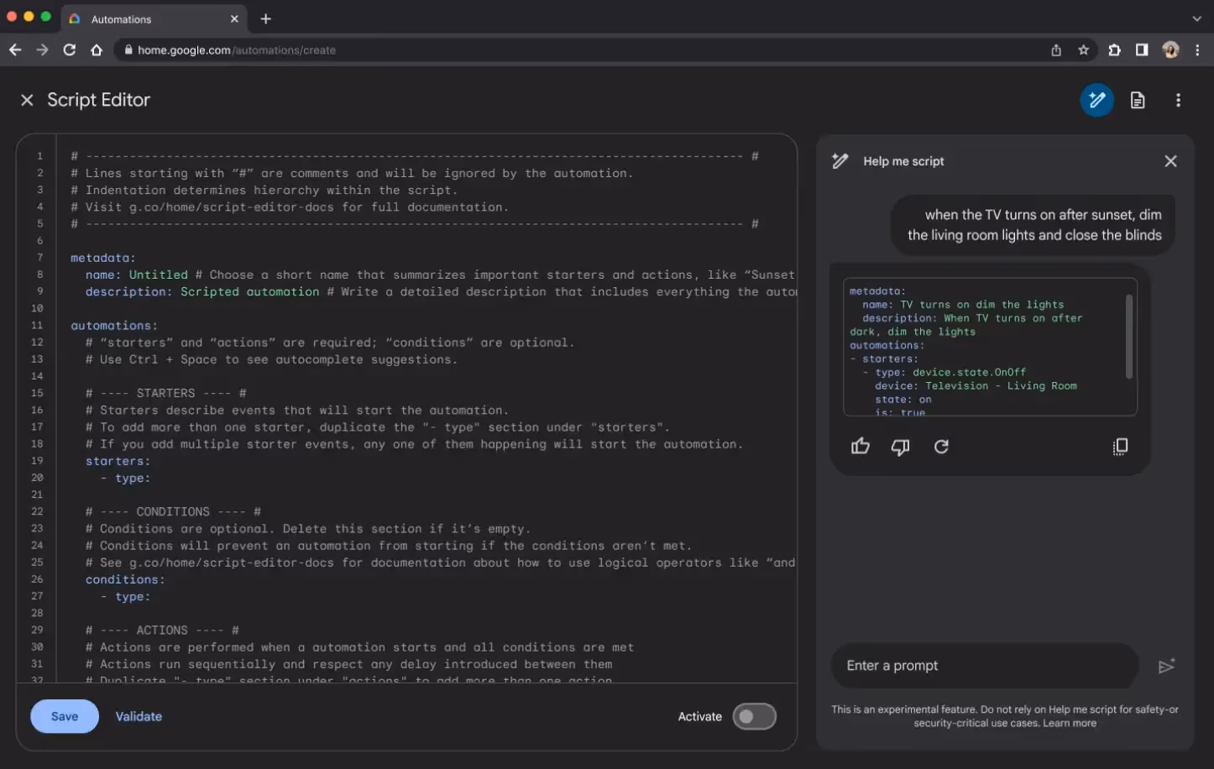
Task: Regenerate the script response
Action: pos(941,447)
